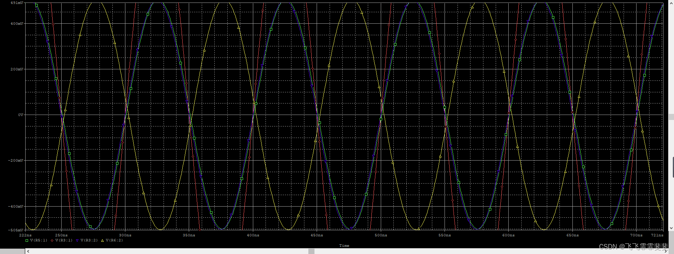The width and height of the screenshot is (674, 254).
Task: Click the 721ns end time label
Action: click(657, 235)
